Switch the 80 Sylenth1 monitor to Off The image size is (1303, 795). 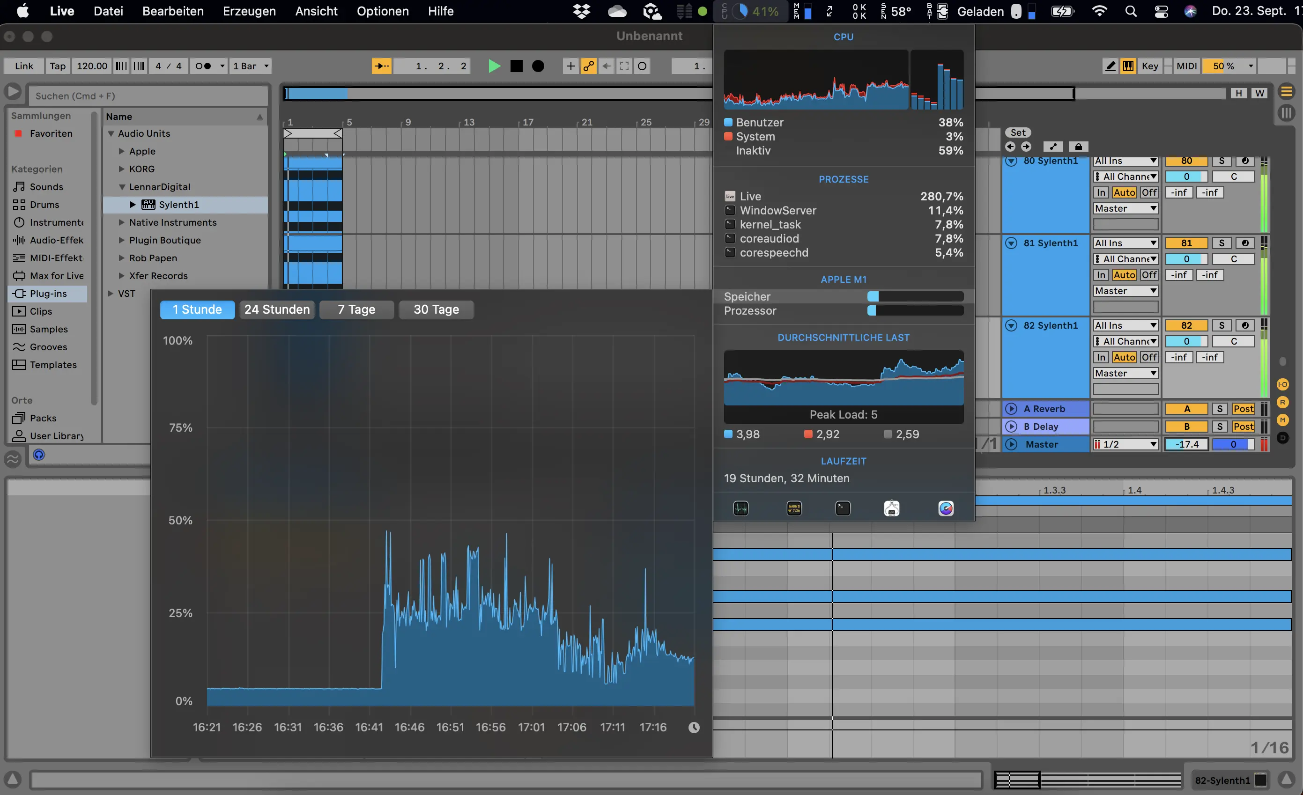pyautogui.click(x=1148, y=192)
